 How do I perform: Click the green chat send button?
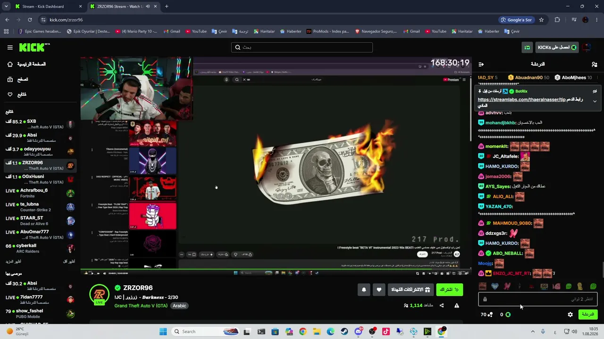(x=587, y=315)
